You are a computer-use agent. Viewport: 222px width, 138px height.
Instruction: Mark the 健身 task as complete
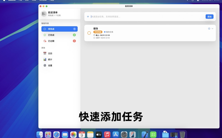[x=89, y=33]
